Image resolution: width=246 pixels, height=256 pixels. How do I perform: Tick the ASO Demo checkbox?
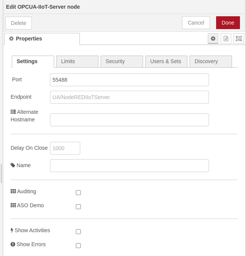(x=78, y=206)
